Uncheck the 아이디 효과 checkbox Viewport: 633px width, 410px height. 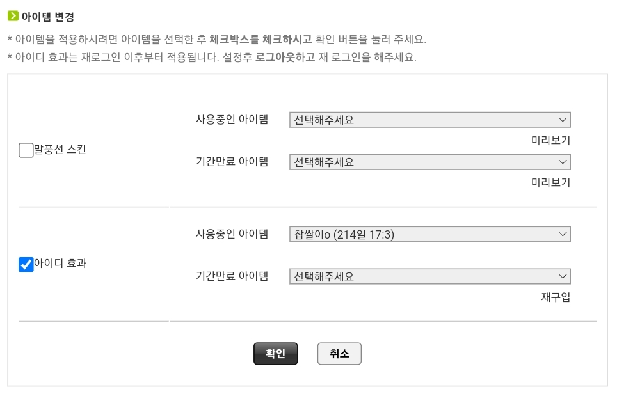26,264
